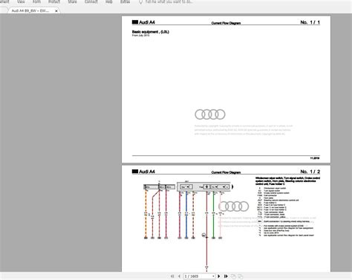Click the 'No. 1 / 1' page label
352x280 pixels.
pyautogui.click(x=310, y=22)
